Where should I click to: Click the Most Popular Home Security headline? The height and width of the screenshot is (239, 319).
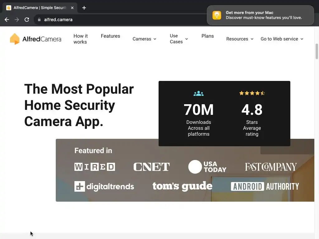[x=79, y=105]
